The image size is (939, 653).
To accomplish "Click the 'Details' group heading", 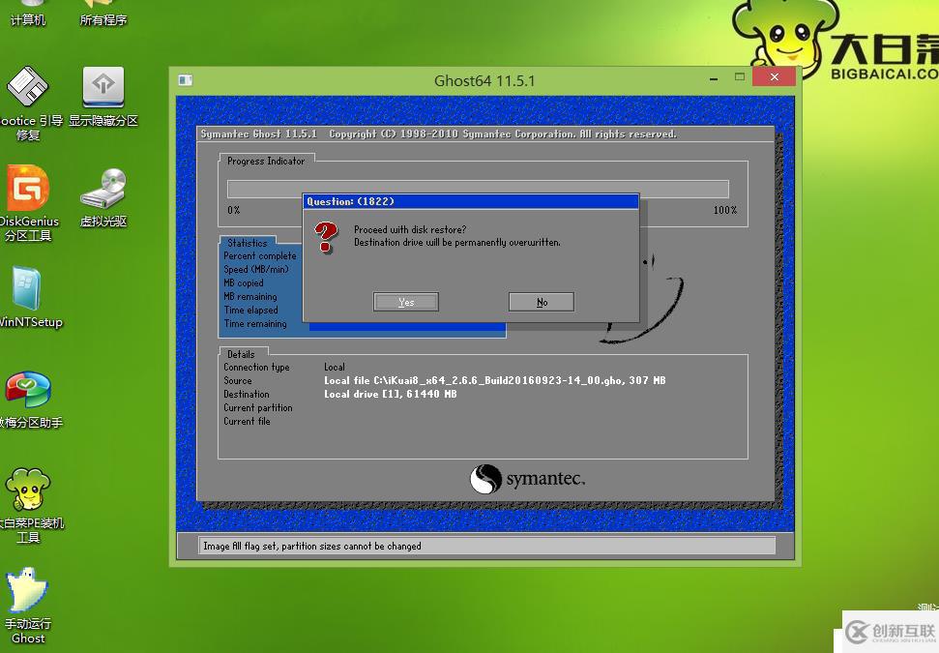I will [x=241, y=354].
